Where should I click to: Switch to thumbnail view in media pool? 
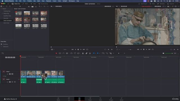33,6
